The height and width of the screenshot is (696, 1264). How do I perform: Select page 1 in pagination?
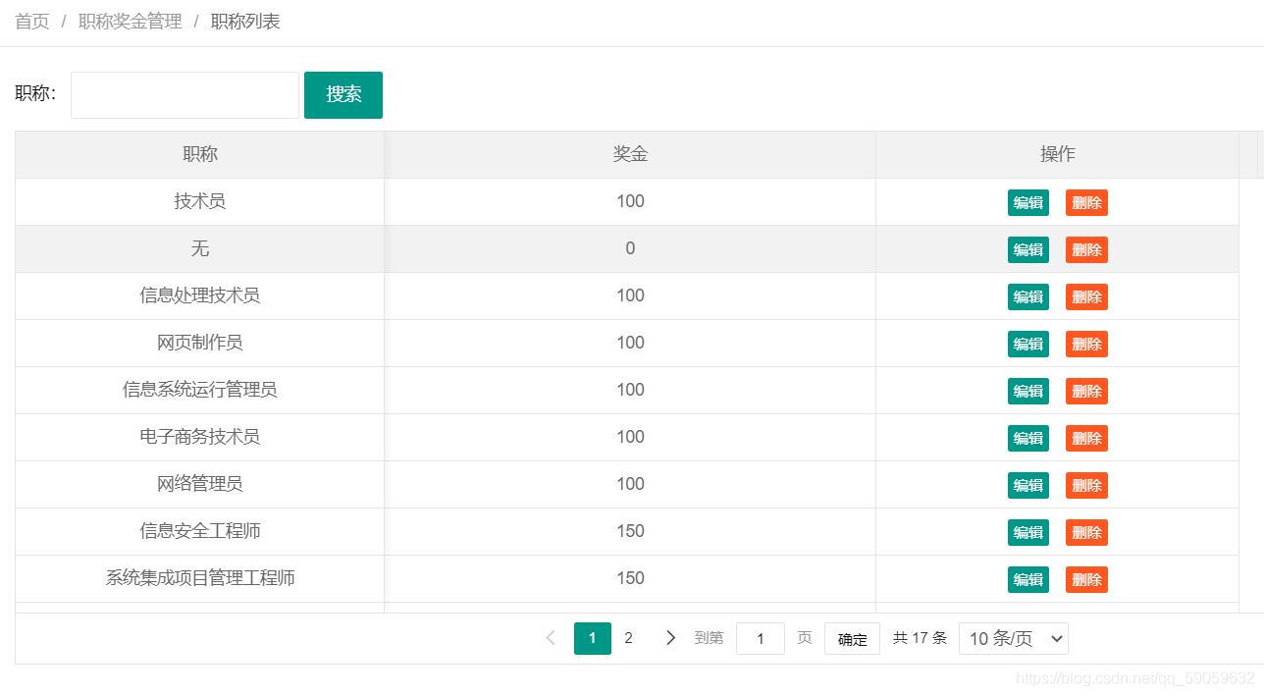pos(592,638)
